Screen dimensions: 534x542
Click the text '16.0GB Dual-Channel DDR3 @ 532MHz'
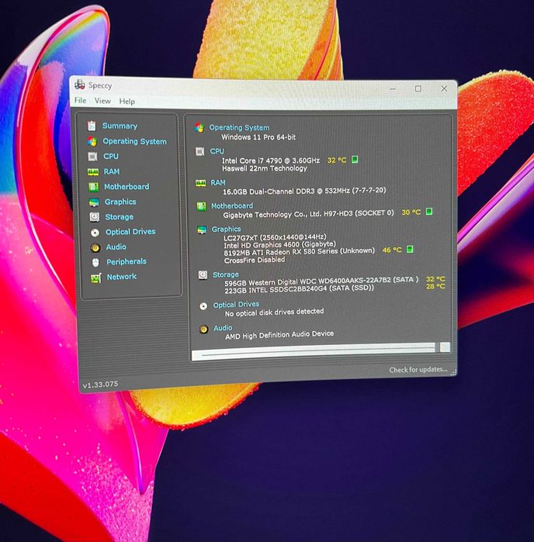pyautogui.click(x=286, y=192)
